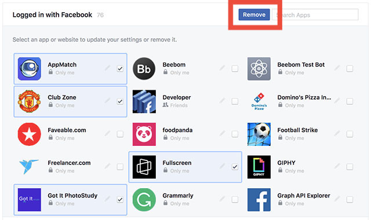Select the Beebom Test Bot atom icon
Image resolution: width=371 pixels, height=220 pixels.
[x=259, y=69]
